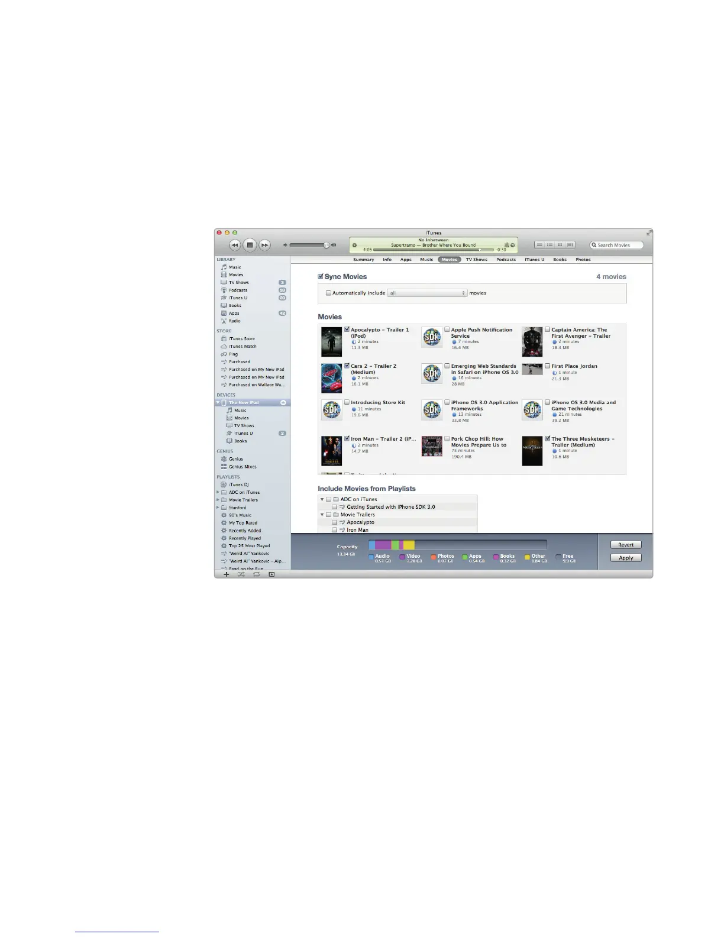Click the stop playback button
This screenshot has width=724, height=937.
[x=250, y=245]
